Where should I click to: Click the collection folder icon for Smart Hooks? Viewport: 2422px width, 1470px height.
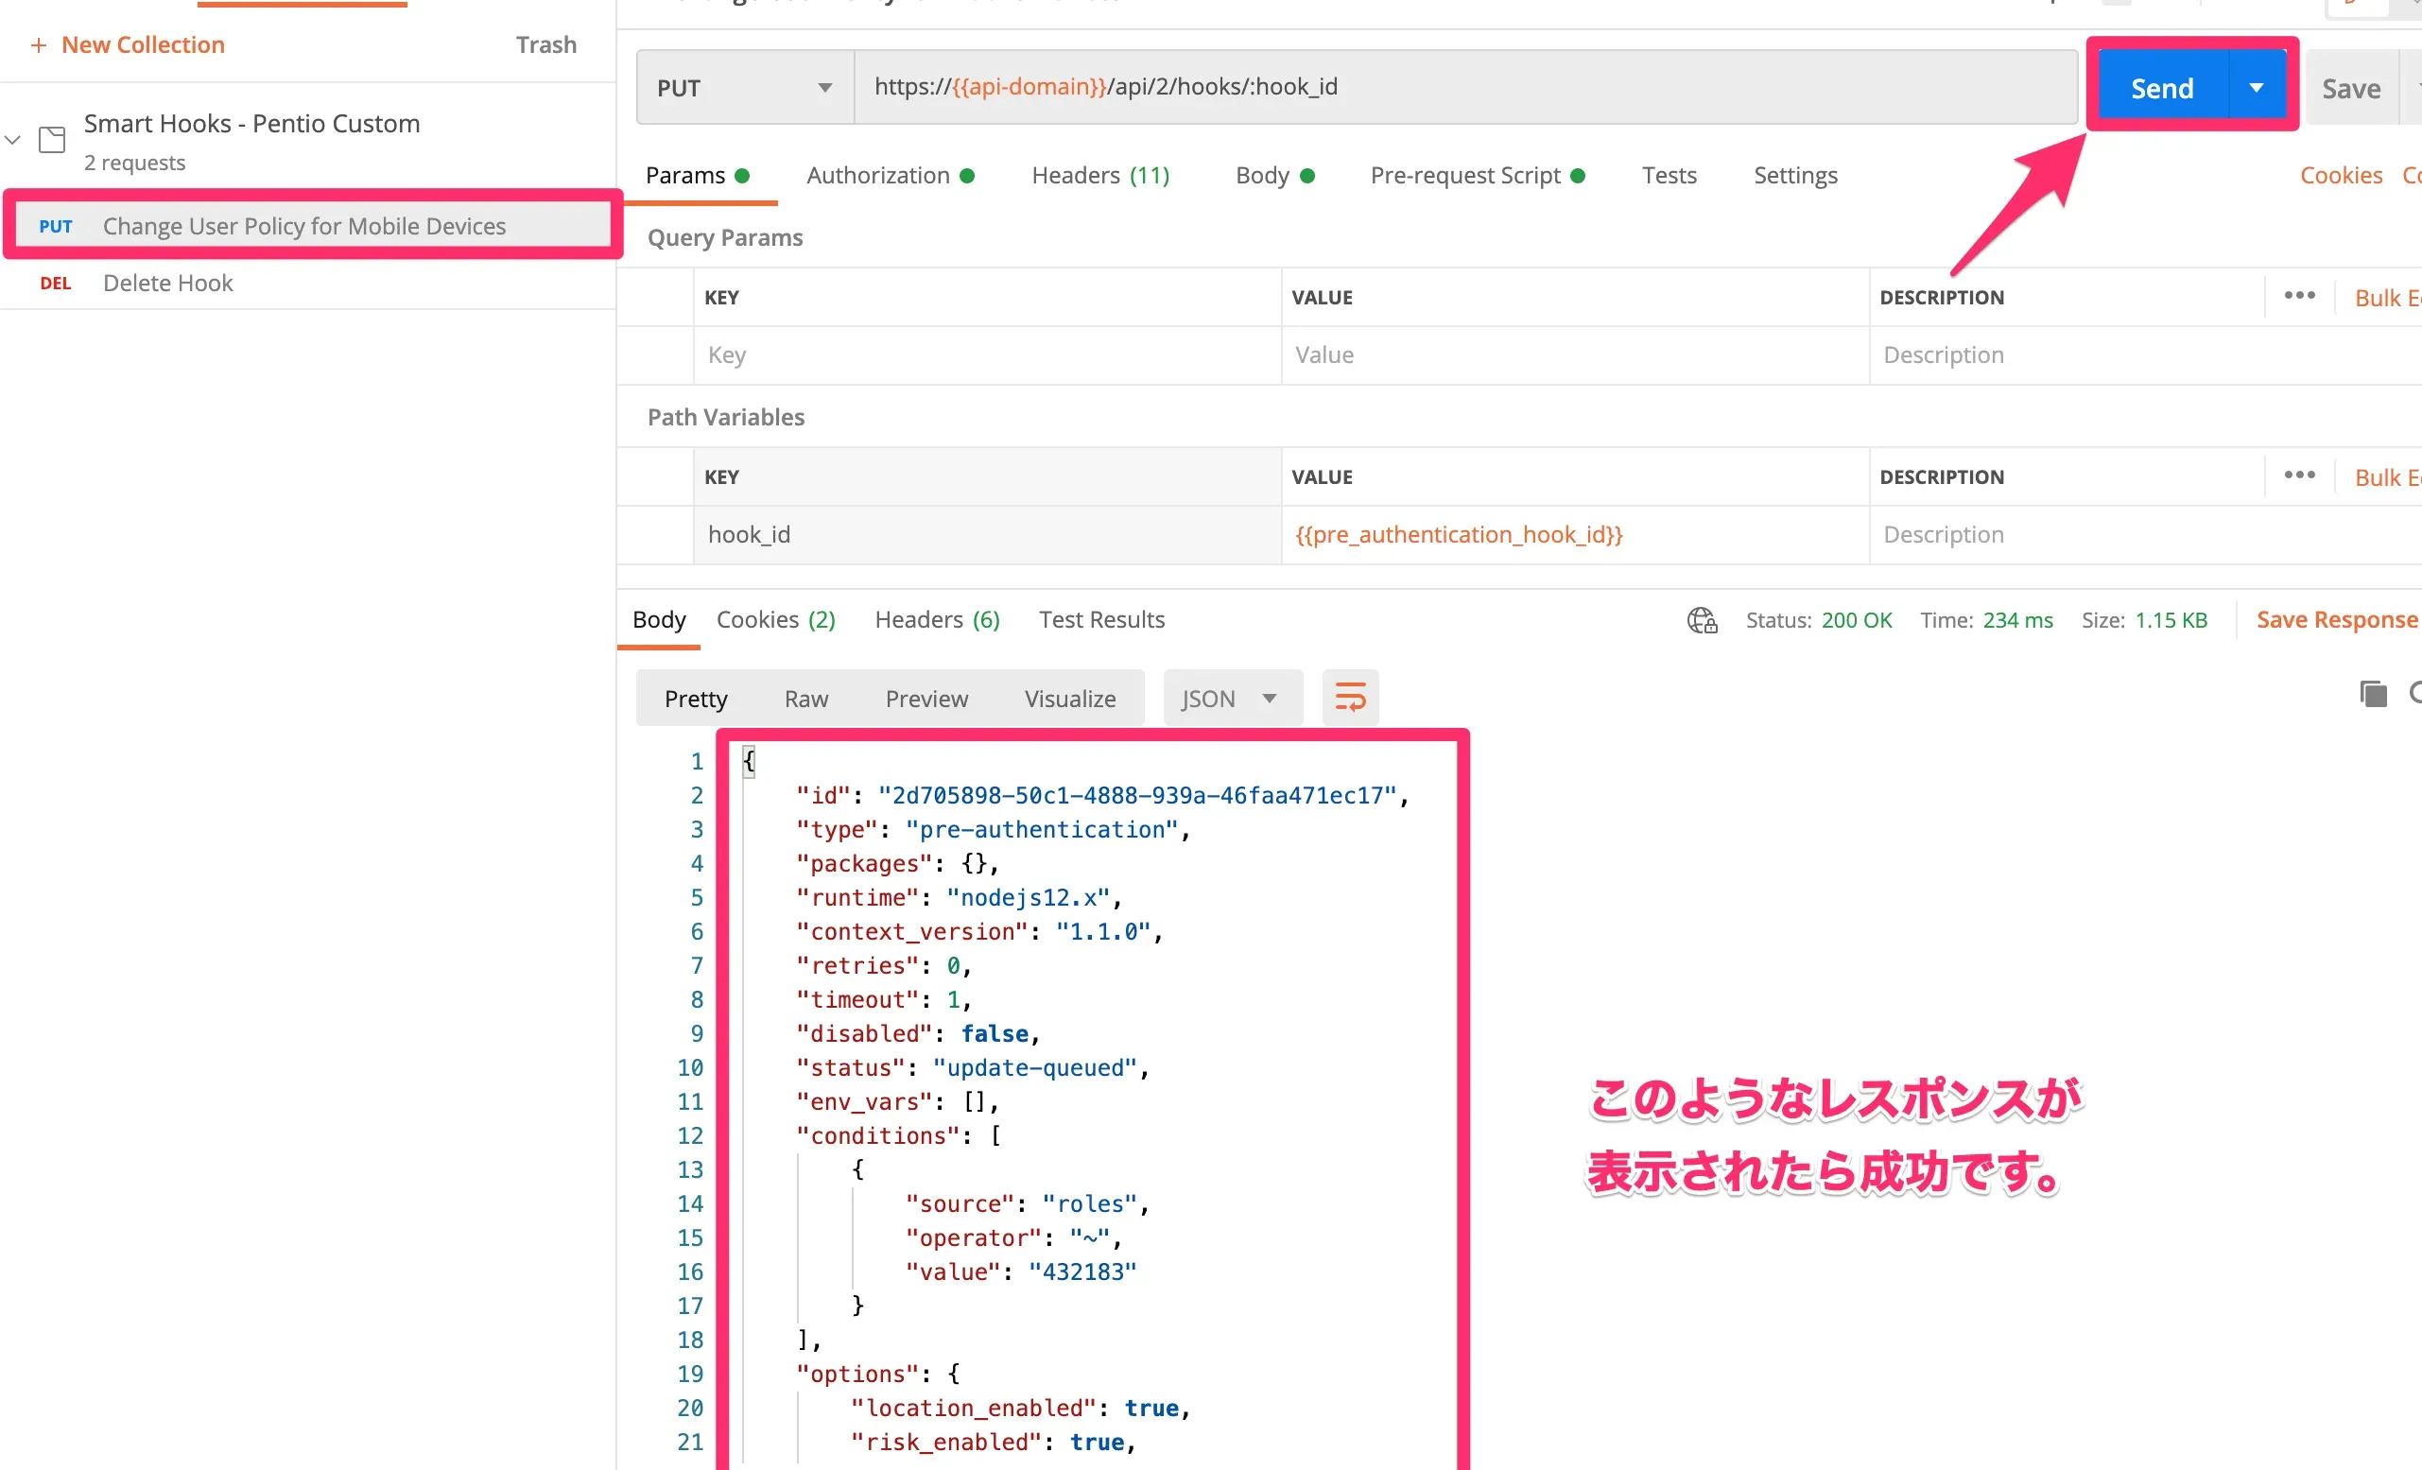coord(52,140)
